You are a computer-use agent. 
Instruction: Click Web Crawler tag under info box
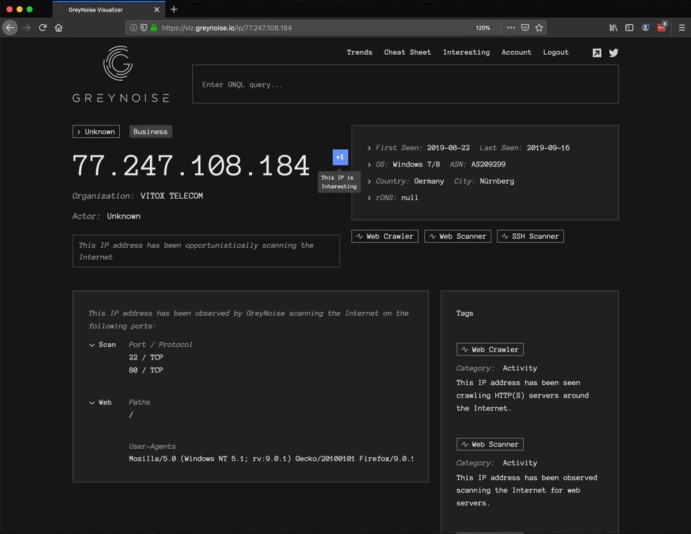tap(385, 236)
